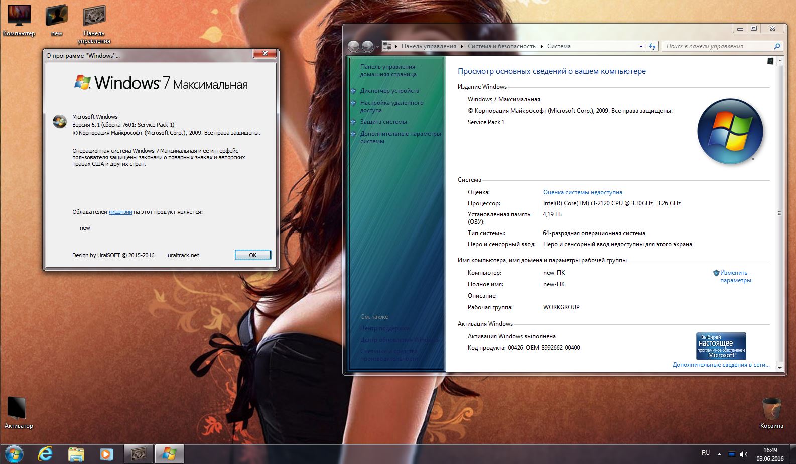Click the Genuine Microsoft software badge

coord(721,346)
